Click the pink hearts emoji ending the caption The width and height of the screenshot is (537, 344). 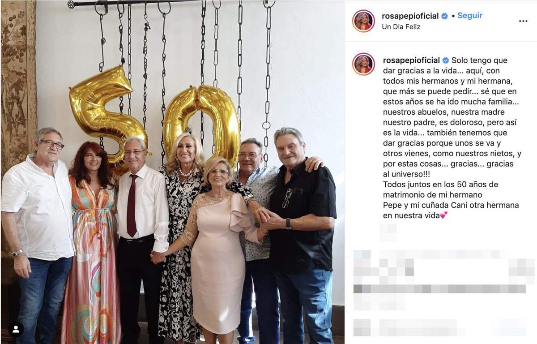pos(444,215)
